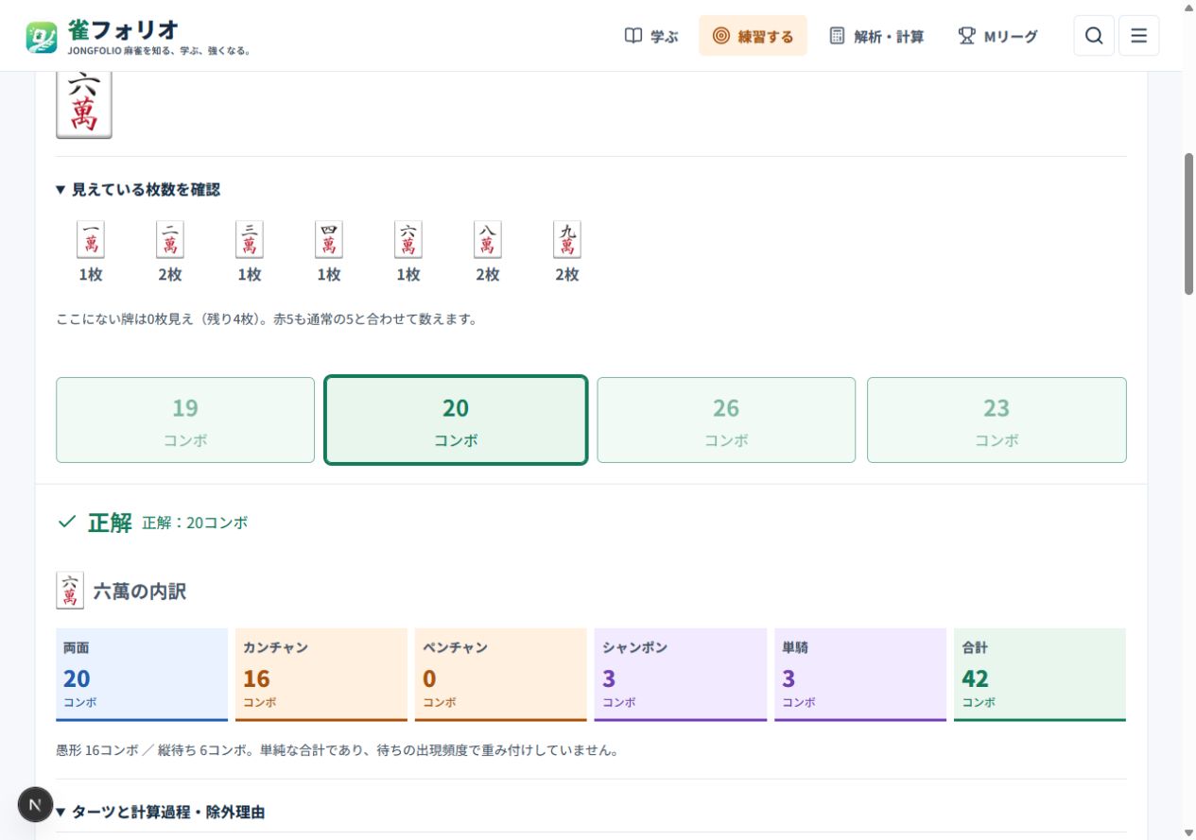
Task: Click the 正解 checkmark icon
Action: (66, 522)
